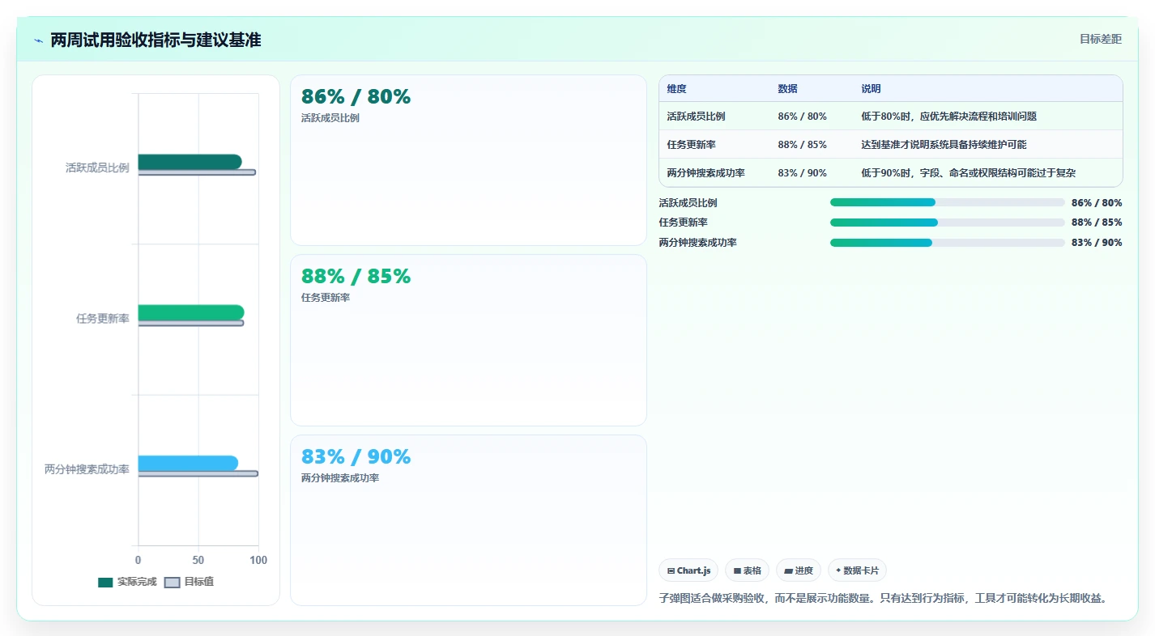Click the 任务更新率 green bar in chart

pyautogui.click(x=191, y=312)
